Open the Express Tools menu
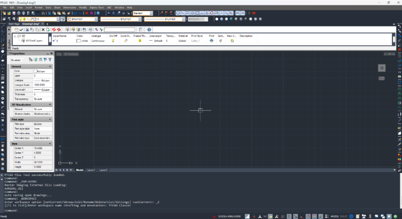 point(97,7)
